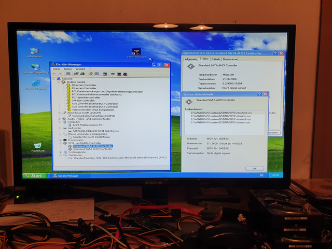
Task: Click the uninstall icon with red X
Action: [x=119, y=74]
